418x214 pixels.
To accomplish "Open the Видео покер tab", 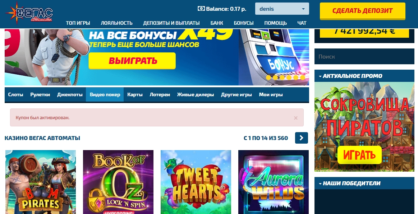I will click(x=105, y=94).
